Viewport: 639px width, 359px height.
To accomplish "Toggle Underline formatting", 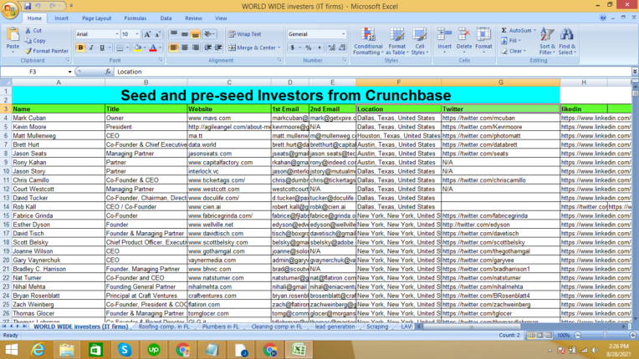I will tap(102, 48).
